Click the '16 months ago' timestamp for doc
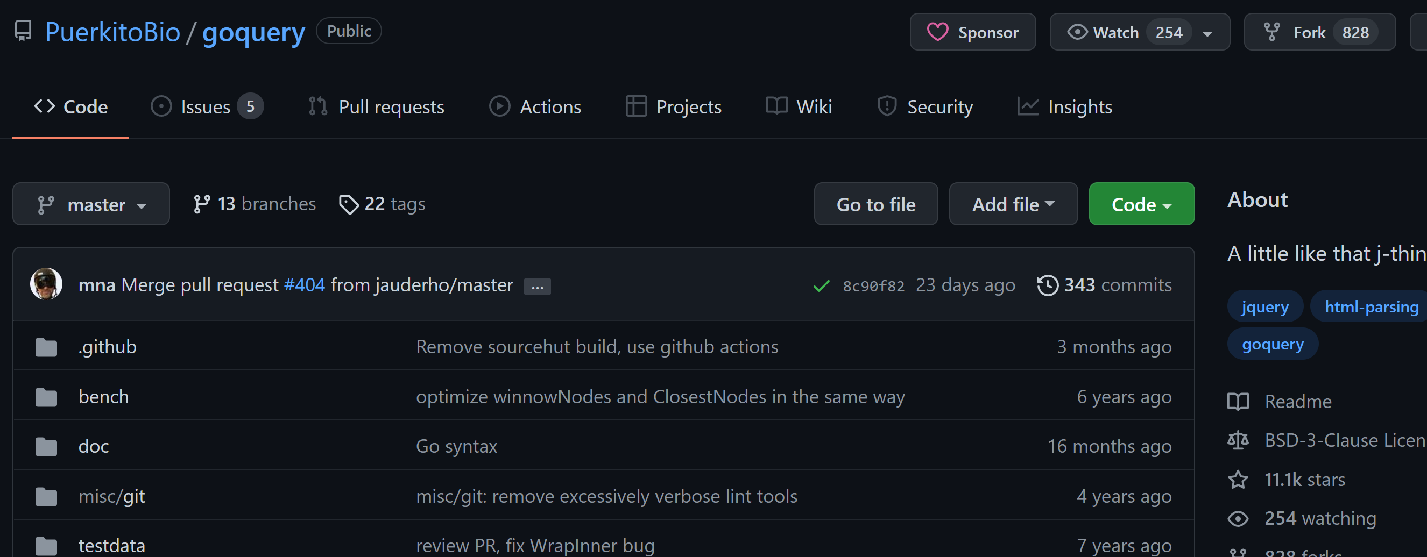 point(1110,446)
